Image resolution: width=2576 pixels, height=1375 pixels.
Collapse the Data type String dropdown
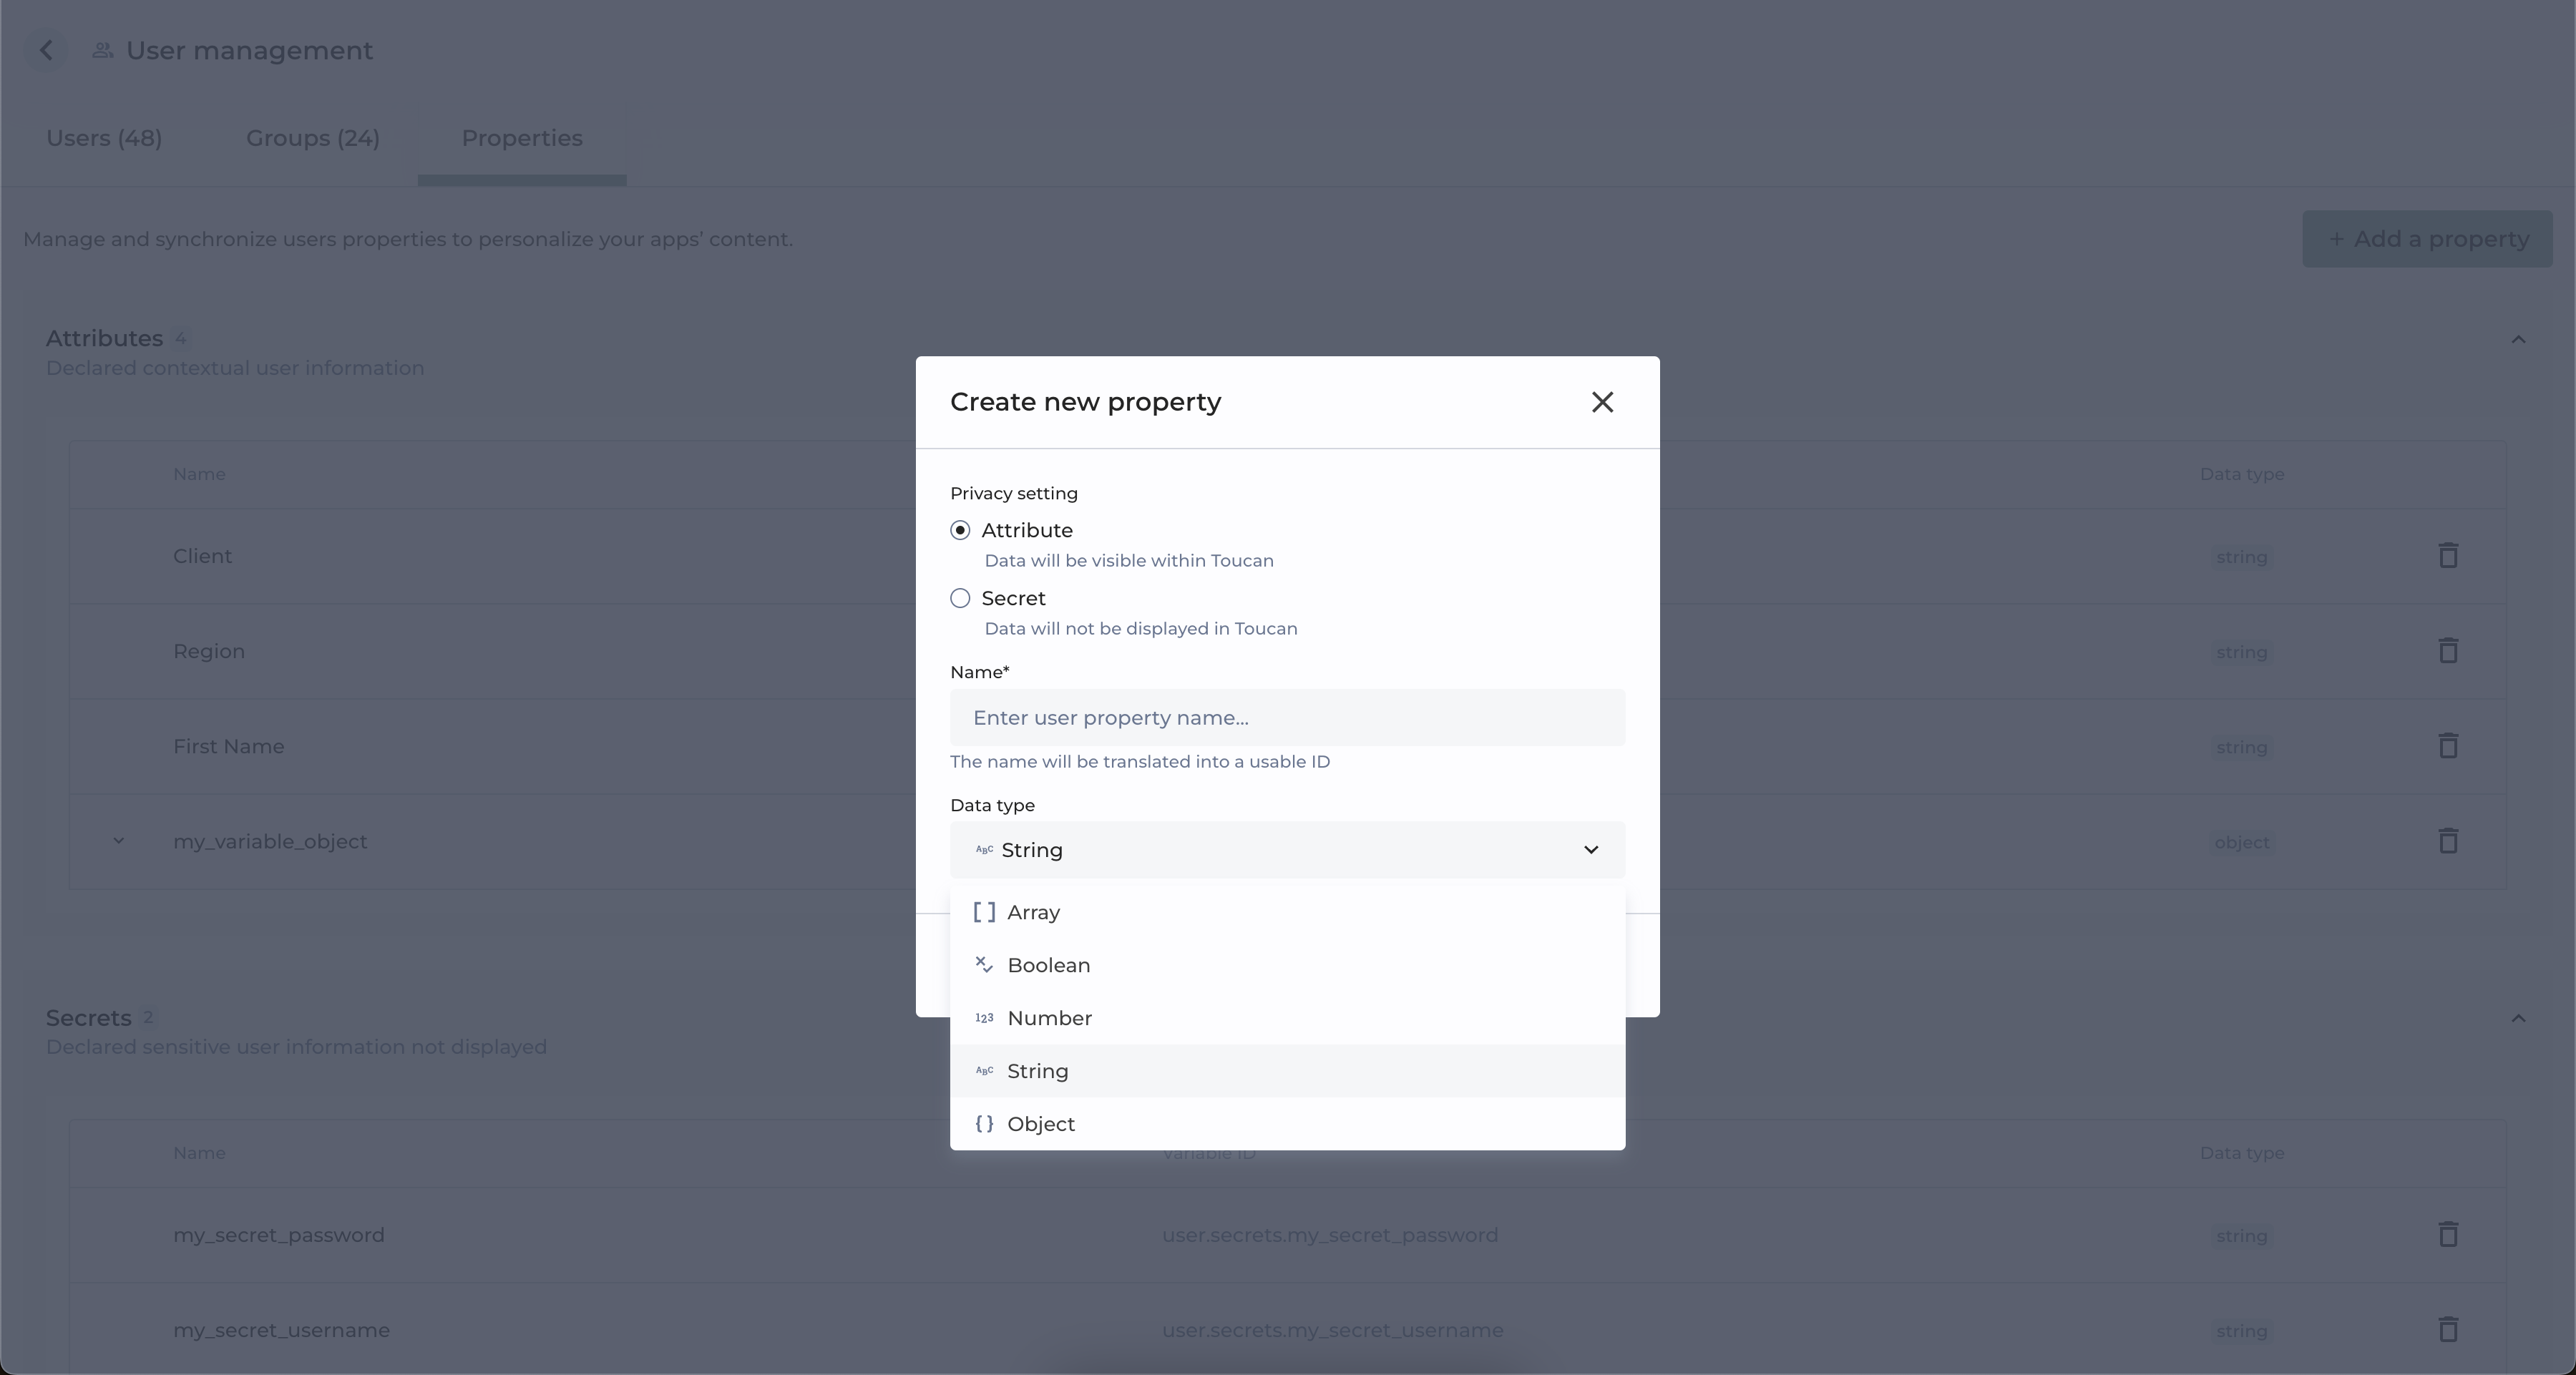(1590, 850)
